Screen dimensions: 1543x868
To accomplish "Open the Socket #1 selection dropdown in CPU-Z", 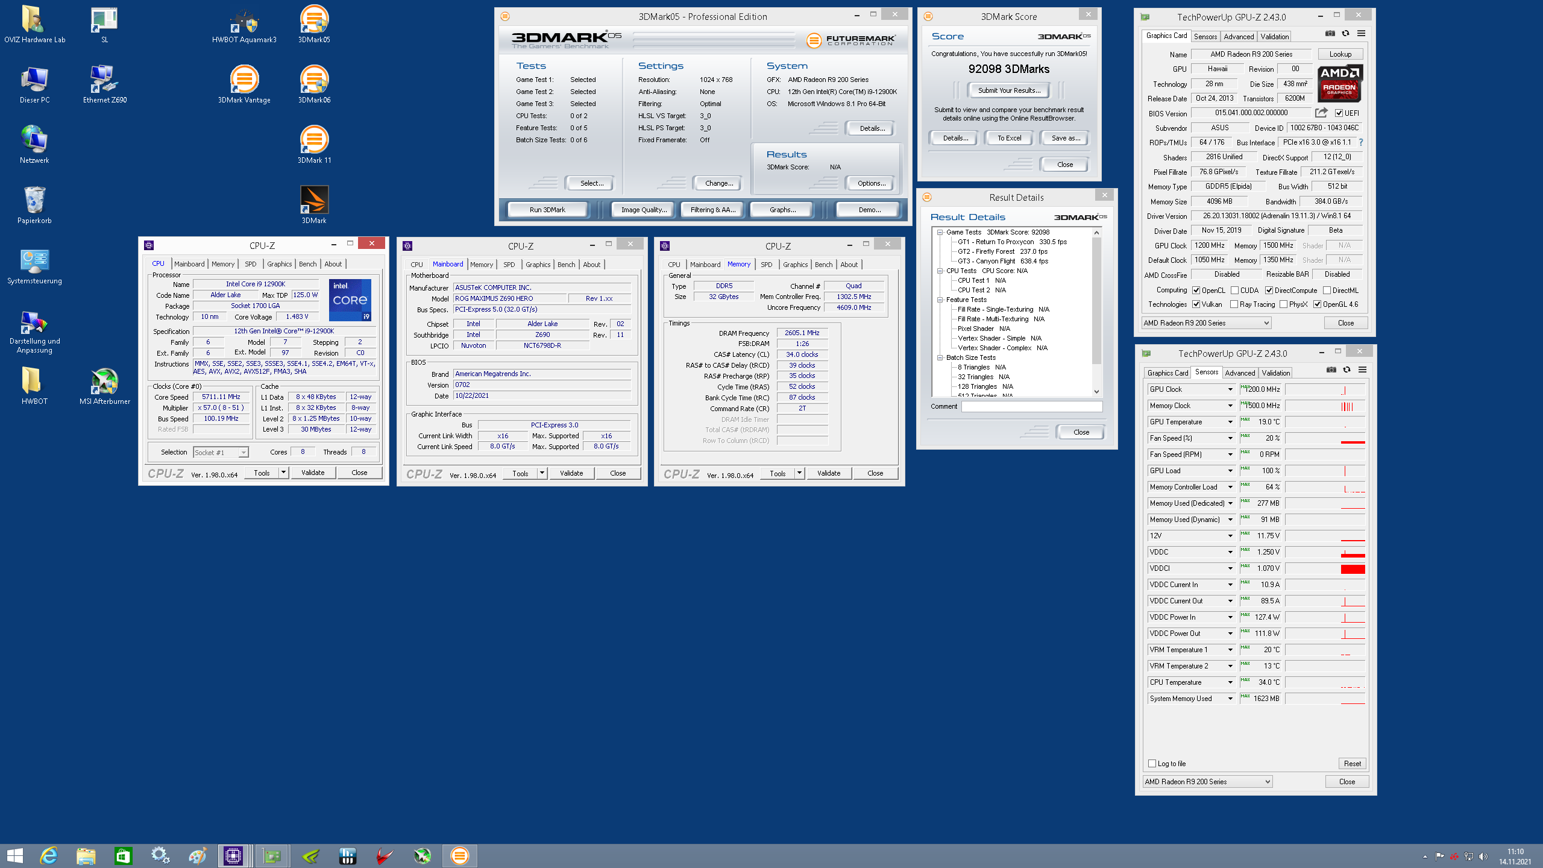I will 221,453.
